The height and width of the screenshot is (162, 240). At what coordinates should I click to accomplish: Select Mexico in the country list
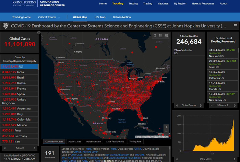point(19,125)
